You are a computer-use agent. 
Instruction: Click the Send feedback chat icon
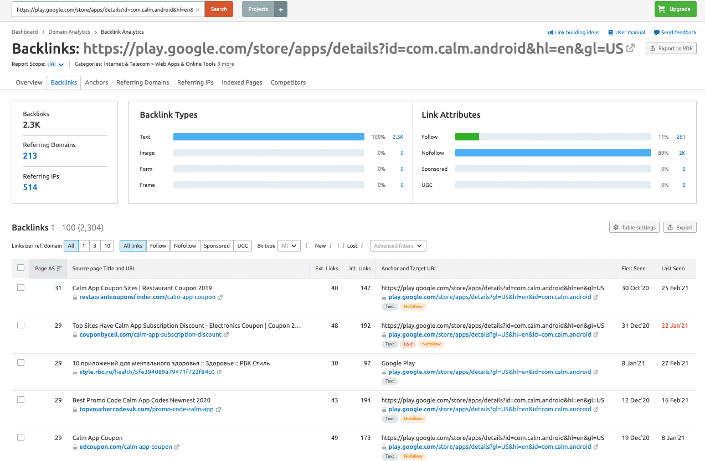tap(656, 33)
